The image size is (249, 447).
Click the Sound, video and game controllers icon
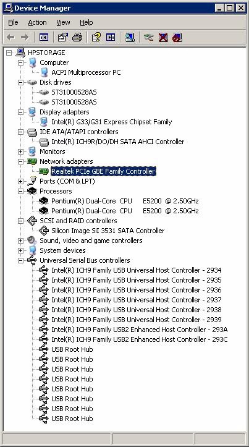click(x=32, y=241)
